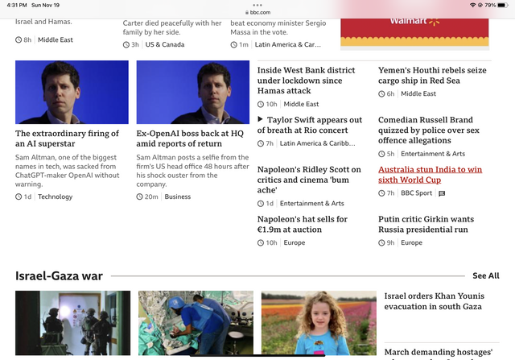Open 'Napoleon's hat sells for €1.9m' story
This screenshot has width=515, height=360.
[x=303, y=224]
